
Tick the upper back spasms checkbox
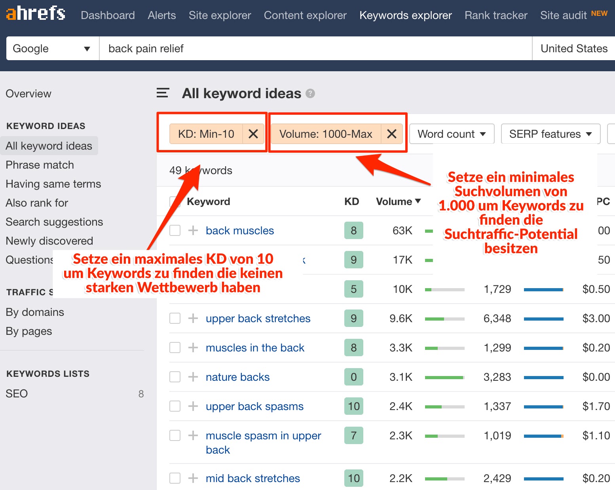175,406
